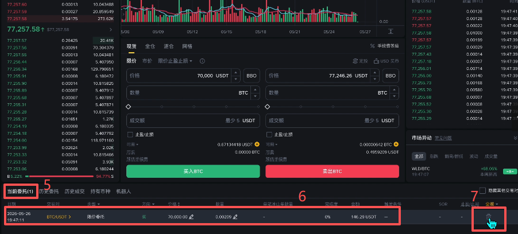
Task: Open the arrow next to the 77,257.58 last price
Action: pos(111,30)
